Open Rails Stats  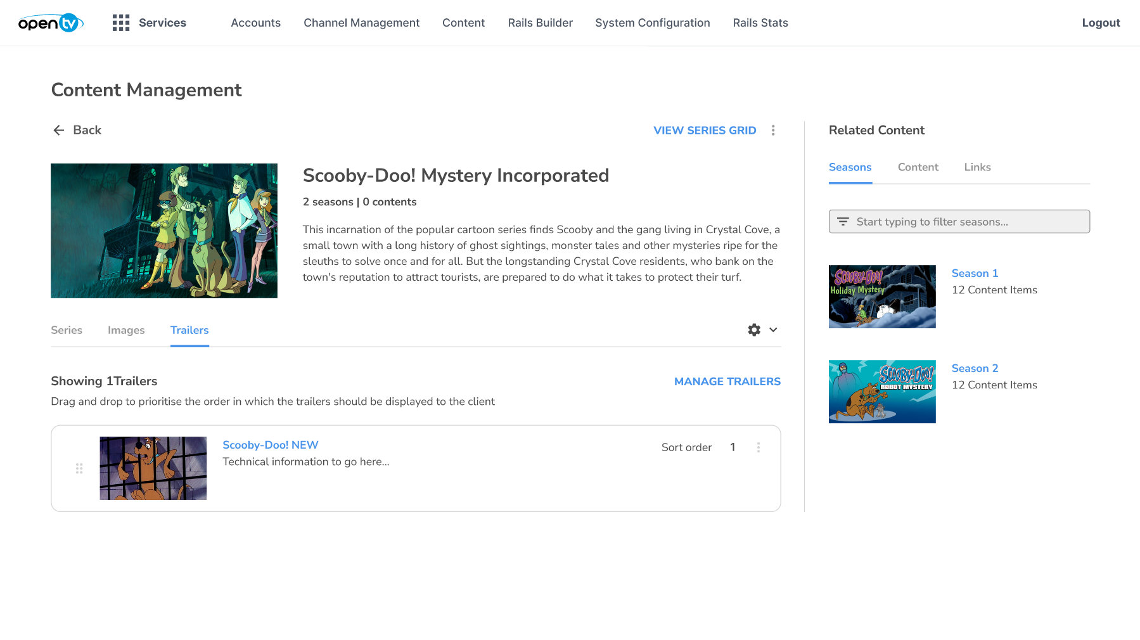coord(760,23)
